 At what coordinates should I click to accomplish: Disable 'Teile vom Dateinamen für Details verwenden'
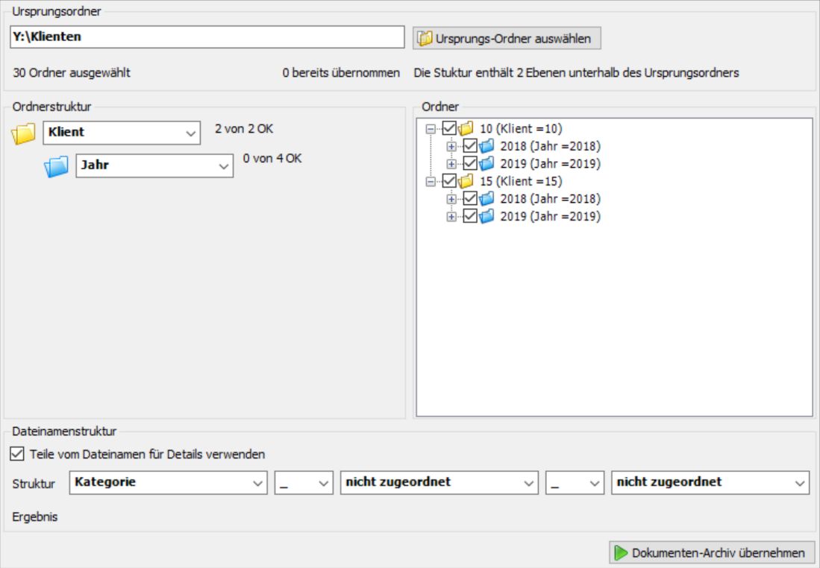[17, 454]
